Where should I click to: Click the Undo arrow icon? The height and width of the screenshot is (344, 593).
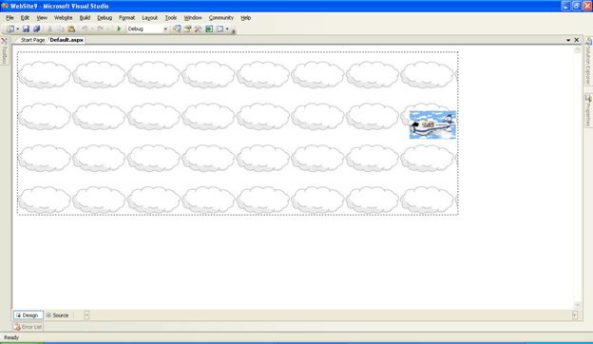tap(85, 29)
